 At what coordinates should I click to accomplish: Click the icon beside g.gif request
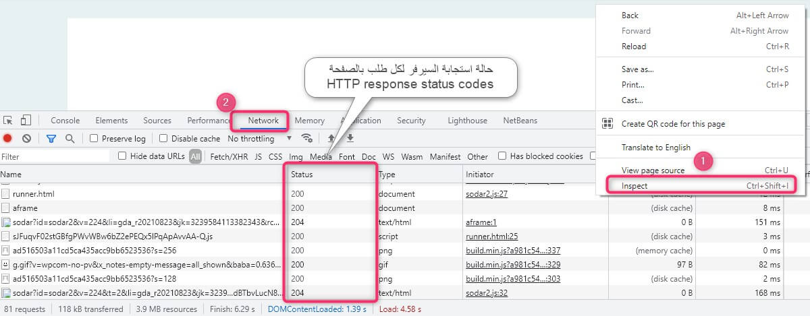[x=6, y=265]
